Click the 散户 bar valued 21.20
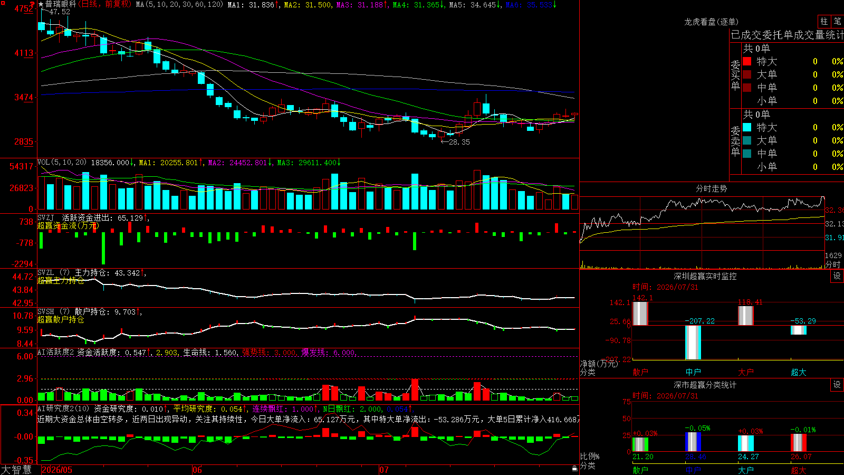The width and height of the screenshot is (844, 475). [x=640, y=444]
